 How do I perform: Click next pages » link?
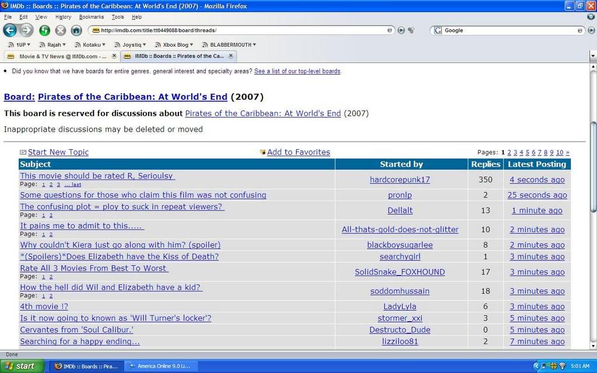click(x=567, y=152)
